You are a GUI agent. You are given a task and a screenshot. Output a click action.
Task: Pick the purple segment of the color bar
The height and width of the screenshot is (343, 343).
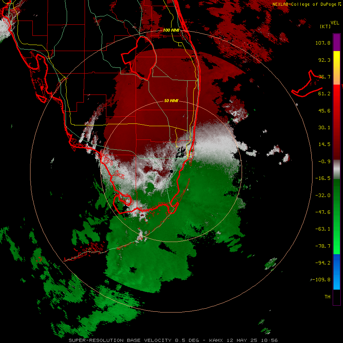(x=337, y=42)
